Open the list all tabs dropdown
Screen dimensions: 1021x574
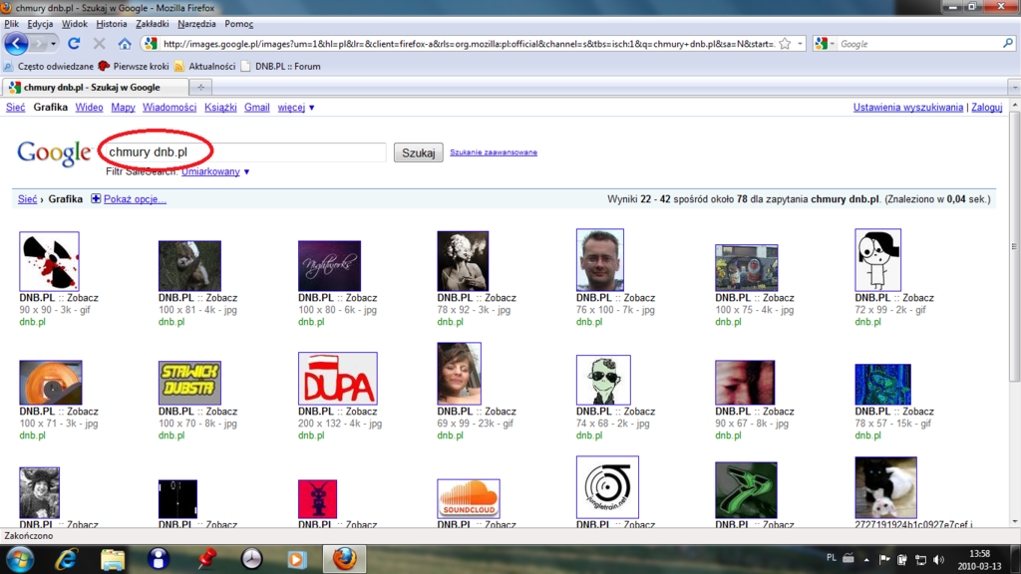tap(1014, 88)
